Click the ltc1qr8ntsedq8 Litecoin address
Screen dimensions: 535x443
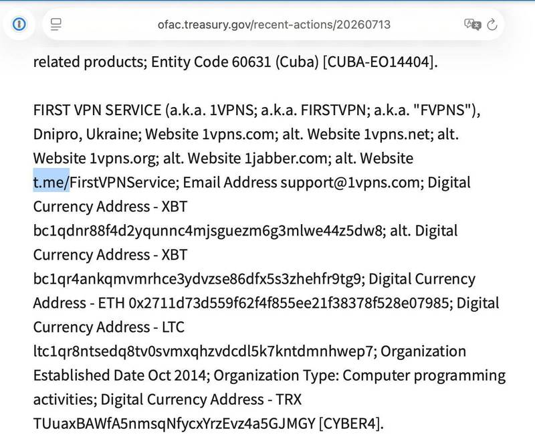click(203, 351)
